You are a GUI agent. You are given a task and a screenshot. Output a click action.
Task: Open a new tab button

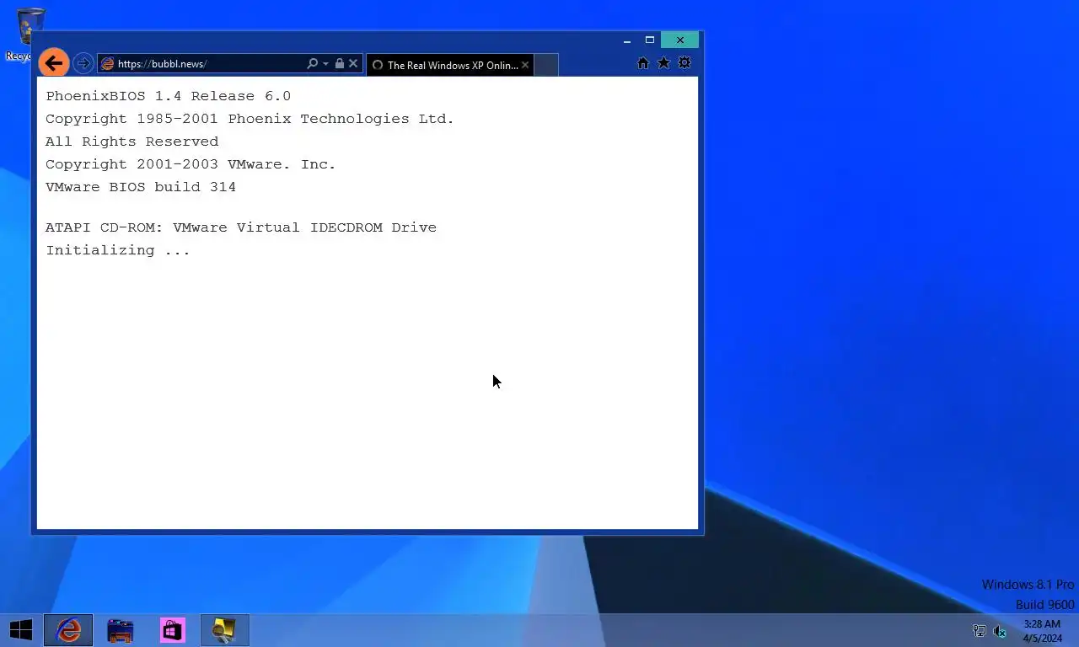tap(546, 65)
